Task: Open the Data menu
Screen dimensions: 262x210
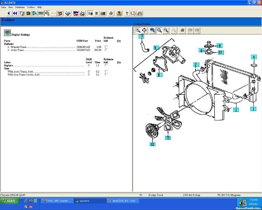Action: [3, 7]
